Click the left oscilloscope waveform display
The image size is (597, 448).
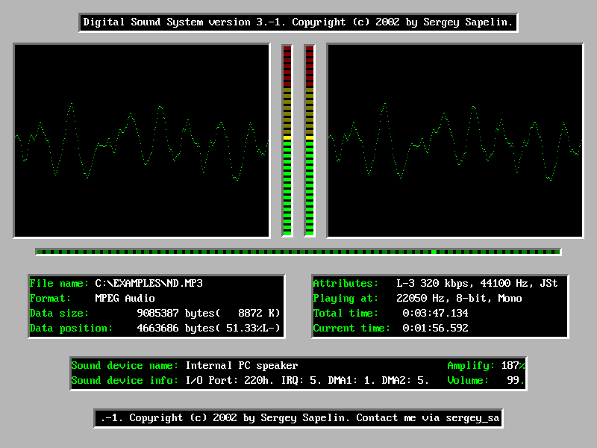(142, 140)
